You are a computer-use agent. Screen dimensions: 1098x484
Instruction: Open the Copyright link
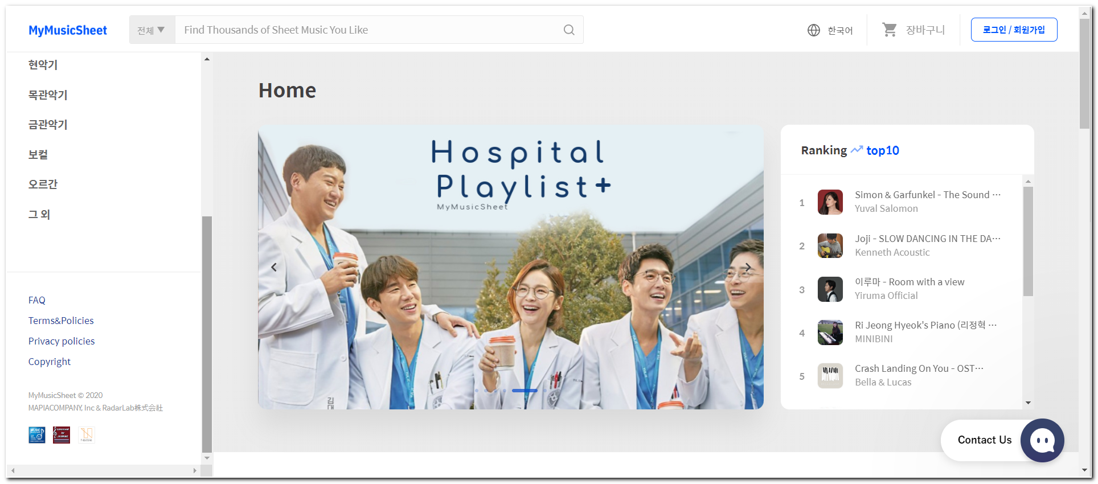(x=50, y=362)
